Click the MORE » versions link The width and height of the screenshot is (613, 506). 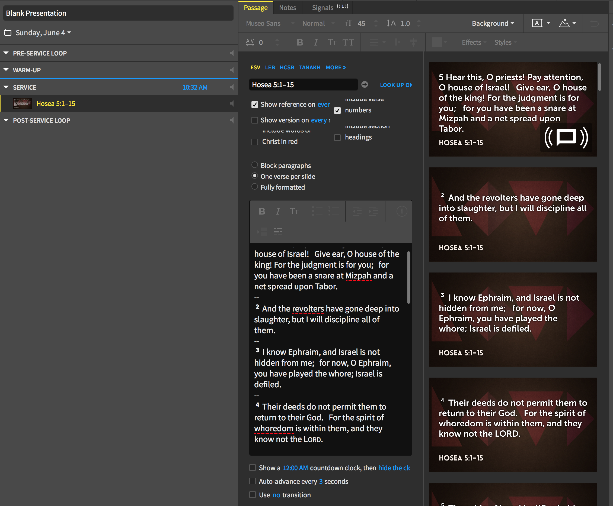point(336,67)
